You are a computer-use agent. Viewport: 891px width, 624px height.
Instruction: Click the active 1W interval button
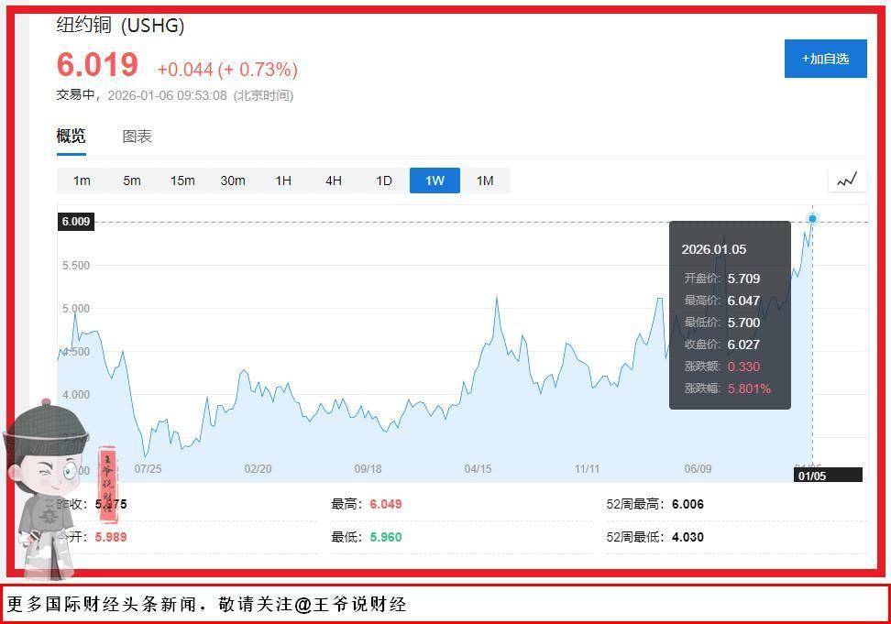434,181
